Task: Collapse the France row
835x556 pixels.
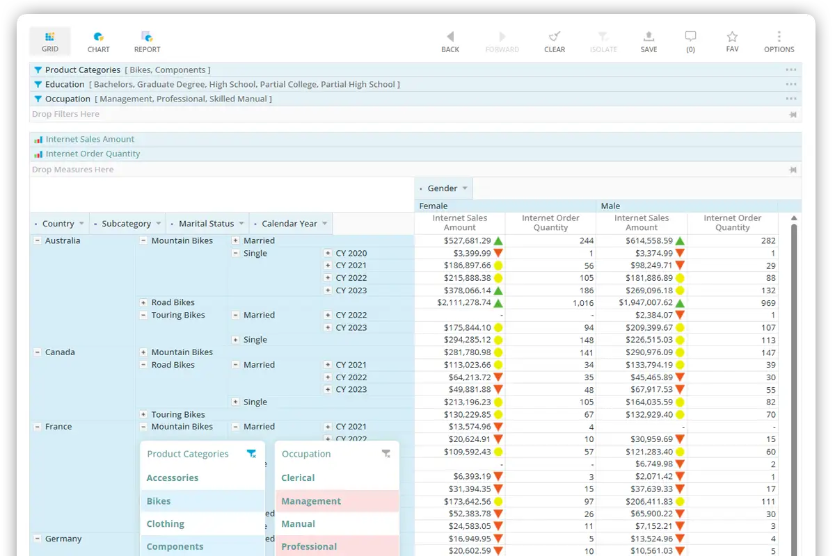Action: (x=38, y=427)
